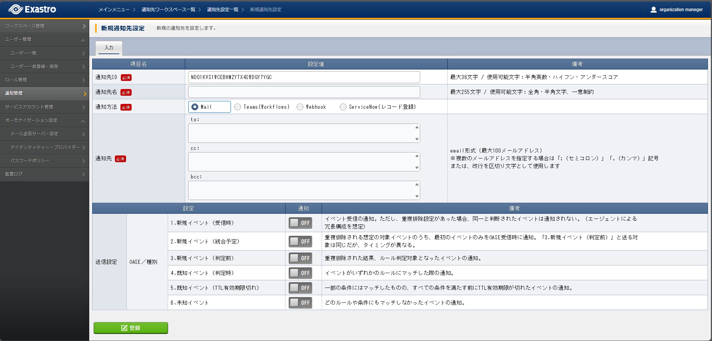Go to 通知先設定一覧 breadcrumb
The width and height of the screenshot is (712, 341).
point(223,10)
